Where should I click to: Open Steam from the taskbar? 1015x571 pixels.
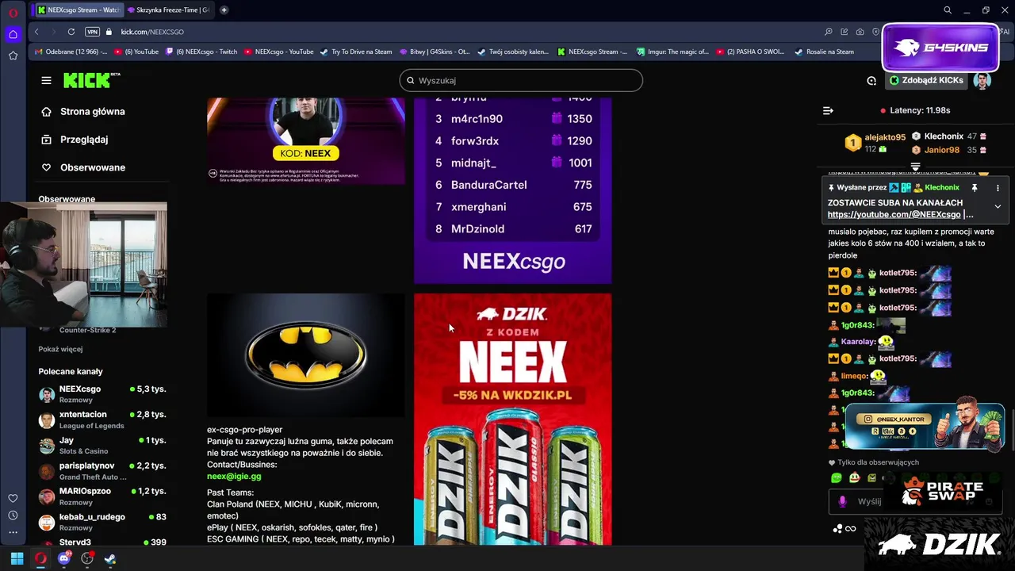pyautogui.click(x=110, y=558)
